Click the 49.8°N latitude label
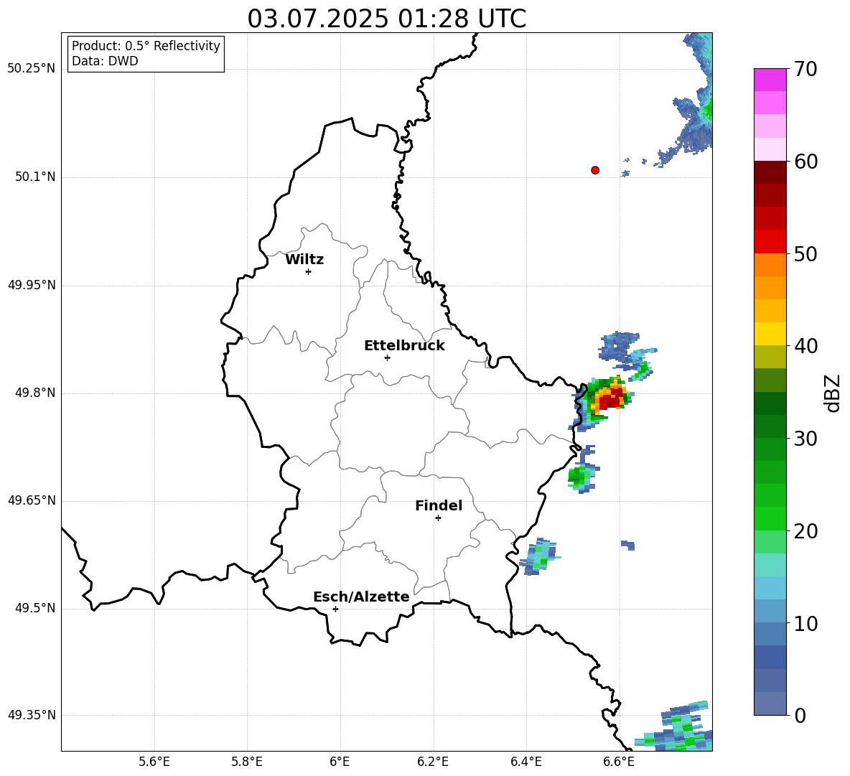The image size is (850, 776). pos(35,393)
